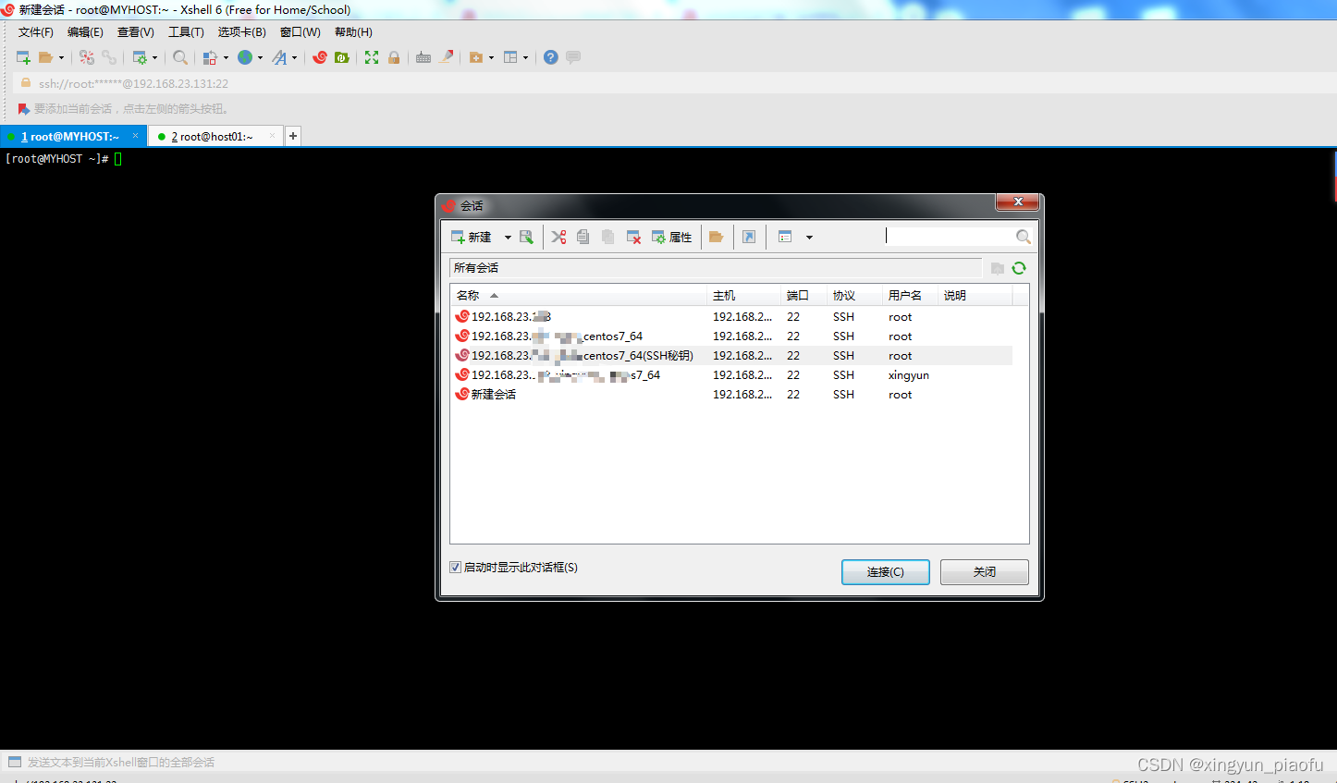1337x783 pixels.
Task: Expand the layout dropdown arrow in main toolbar
Action: (x=525, y=57)
